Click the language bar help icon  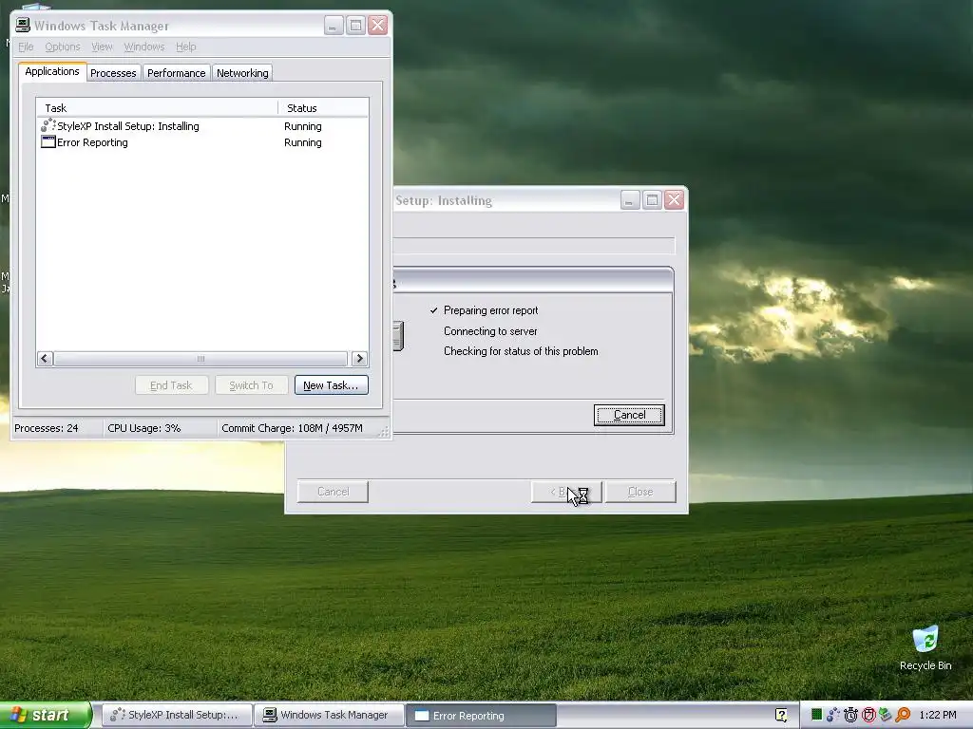tap(781, 715)
